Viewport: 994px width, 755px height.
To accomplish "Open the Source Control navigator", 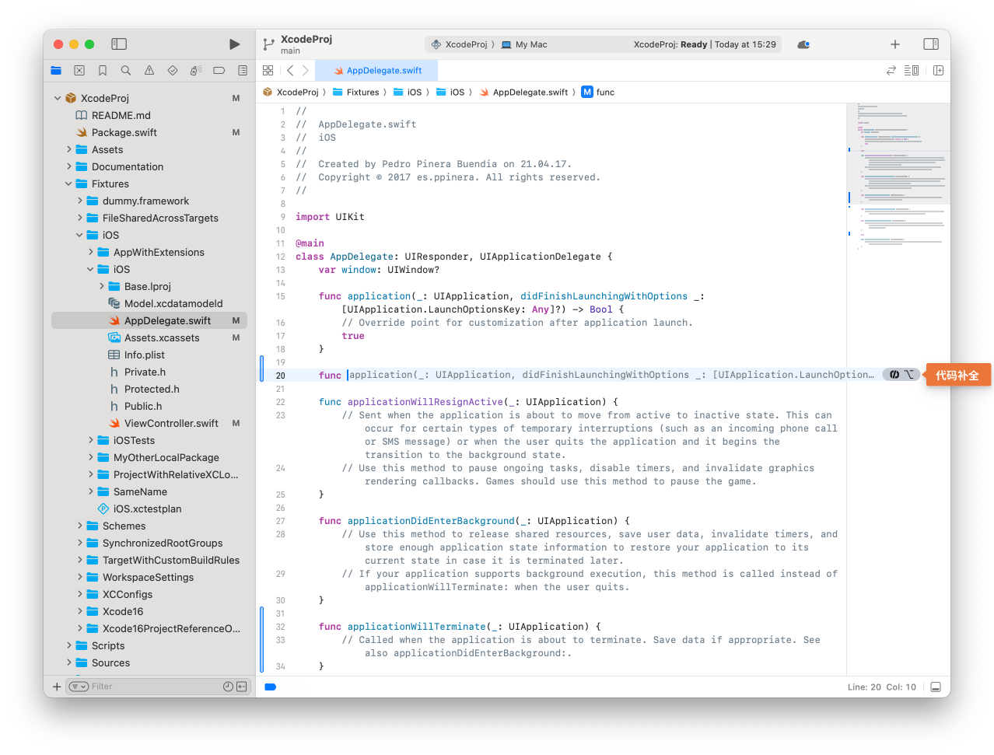I will tap(79, 70).
